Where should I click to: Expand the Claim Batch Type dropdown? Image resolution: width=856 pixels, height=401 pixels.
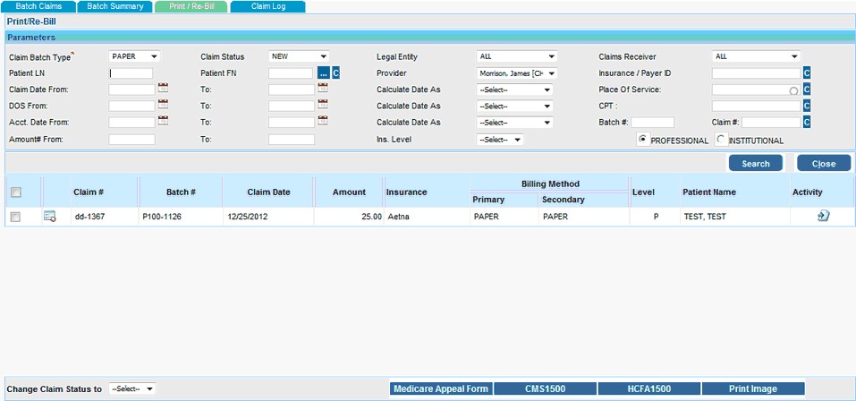(x=134, y=56)
